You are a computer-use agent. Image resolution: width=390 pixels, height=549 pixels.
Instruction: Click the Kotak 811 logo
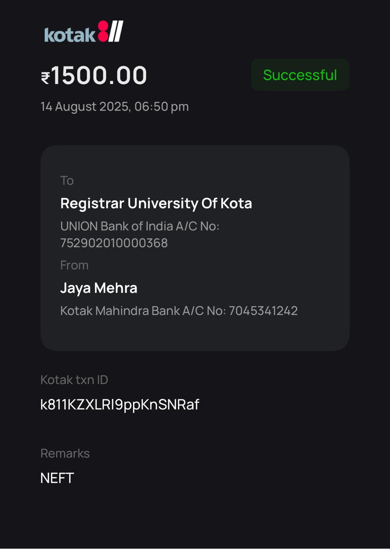click(x=84, y=32)
